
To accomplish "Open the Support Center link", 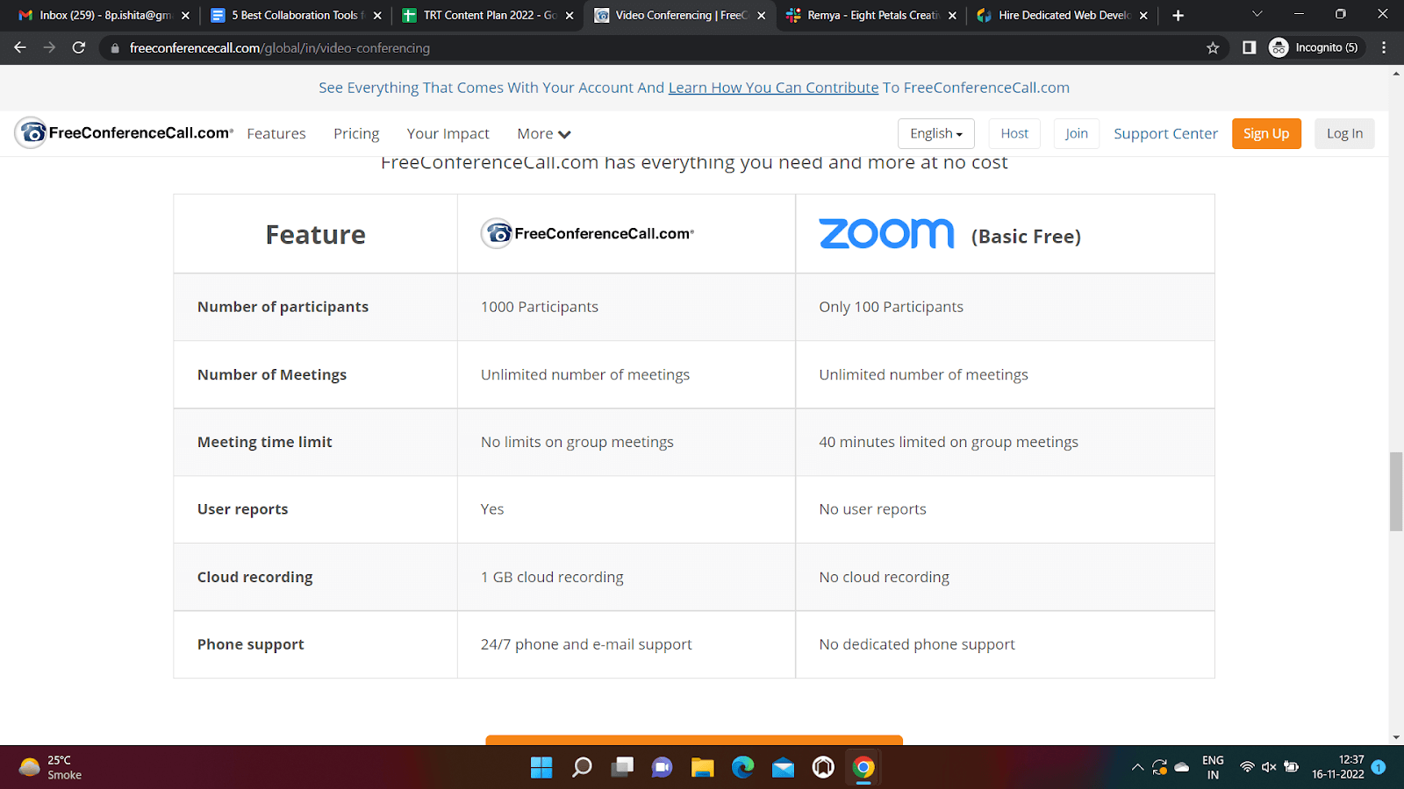I will point(1165,134).
